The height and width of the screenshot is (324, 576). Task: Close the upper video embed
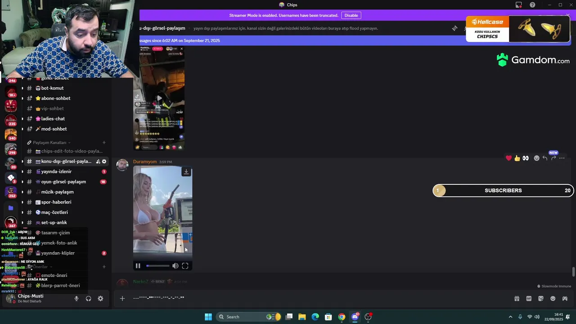click(181, 49)
